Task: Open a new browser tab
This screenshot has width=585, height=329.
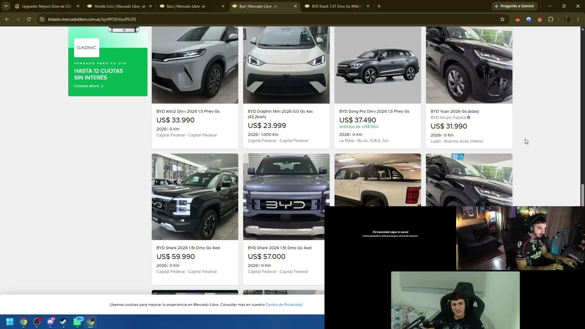Action: click(379, 6)
